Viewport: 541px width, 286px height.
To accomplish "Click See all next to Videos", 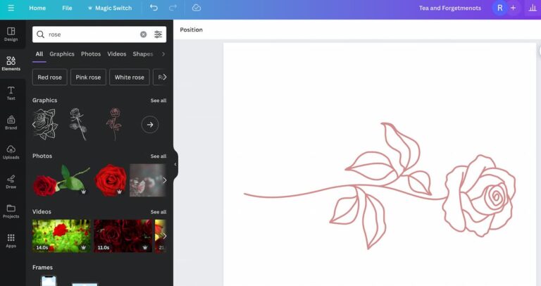I will [x=158, y=212].
